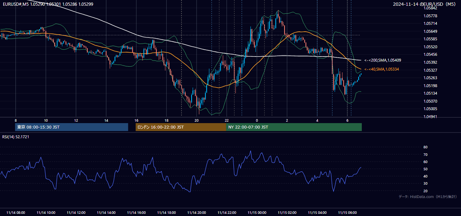Click RSI scale level 30

coord(425,183)
